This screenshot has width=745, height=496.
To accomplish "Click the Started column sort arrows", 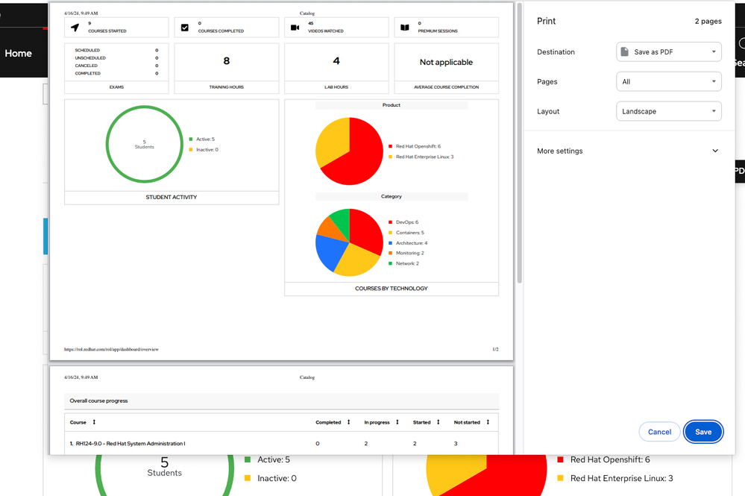I will (438, 422).
